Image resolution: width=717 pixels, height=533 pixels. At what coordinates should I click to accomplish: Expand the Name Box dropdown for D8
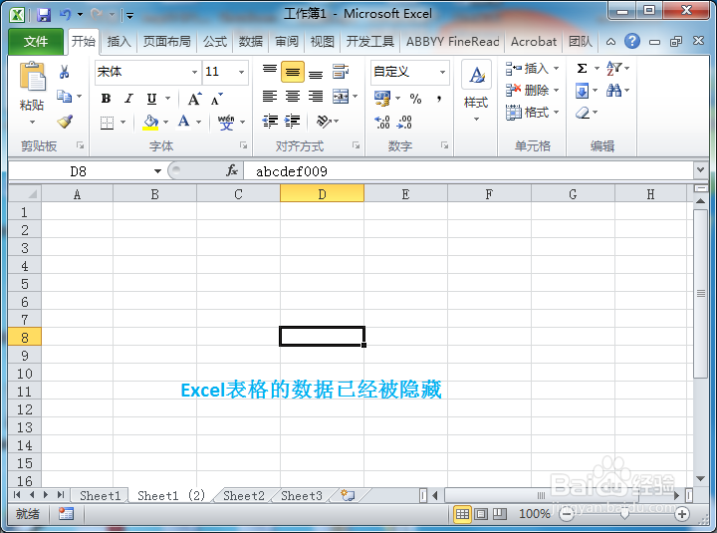click(x=157, y=171)
